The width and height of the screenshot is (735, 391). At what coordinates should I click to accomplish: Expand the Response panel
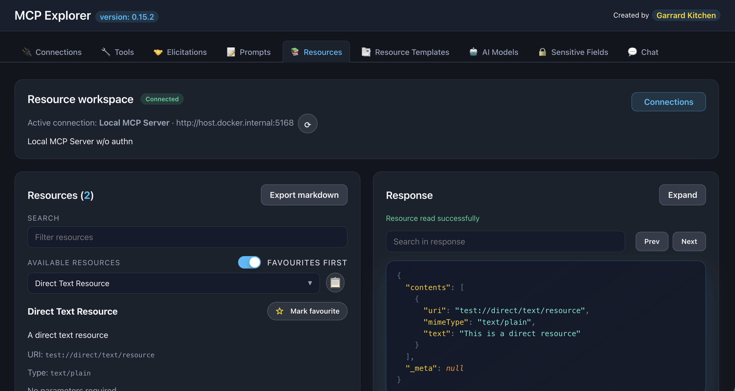[682, 195]
